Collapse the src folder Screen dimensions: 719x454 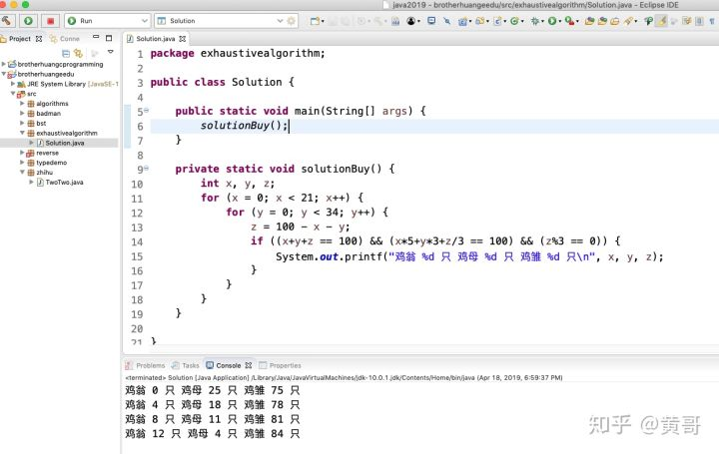tap(13, 94)
